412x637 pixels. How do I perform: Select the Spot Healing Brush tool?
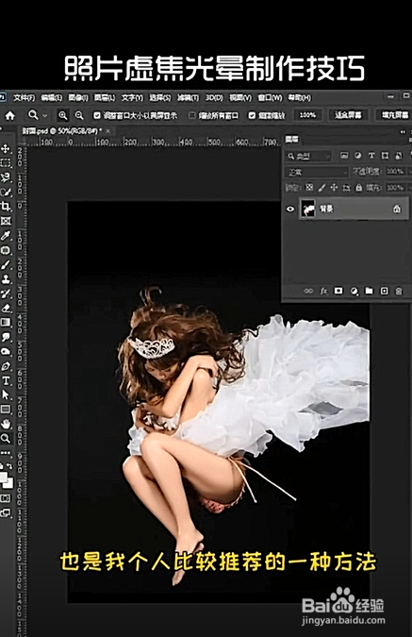coord(6,250)
